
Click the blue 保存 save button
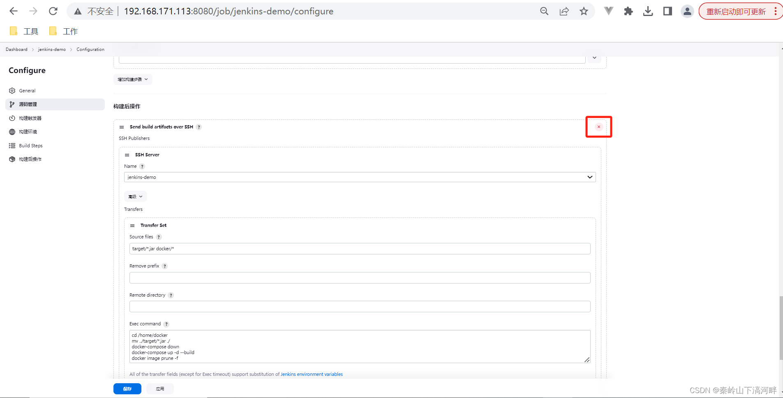[127, 389]
